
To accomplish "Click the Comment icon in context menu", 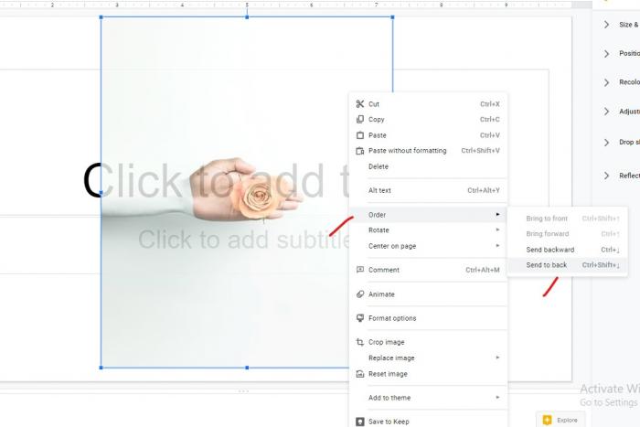I will (x=359, y=270).
